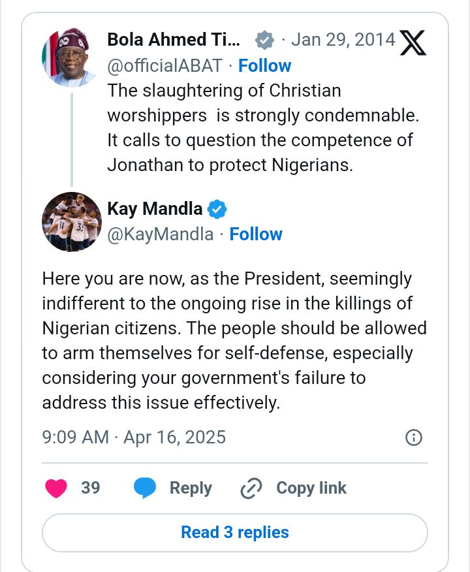Click the X logo icon
The height and width of the screenshot is (572, 470).
(413, 42)
